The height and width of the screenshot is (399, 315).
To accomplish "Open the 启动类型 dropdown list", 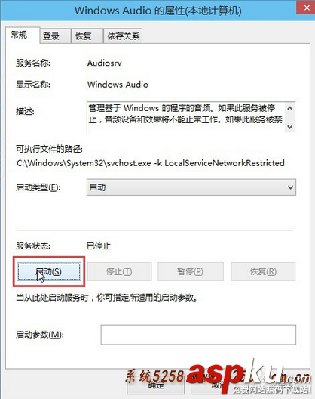I will click(x=191, y=187).
